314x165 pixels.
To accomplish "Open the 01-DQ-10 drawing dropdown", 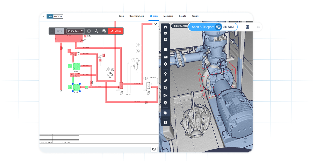I will 76,31.
